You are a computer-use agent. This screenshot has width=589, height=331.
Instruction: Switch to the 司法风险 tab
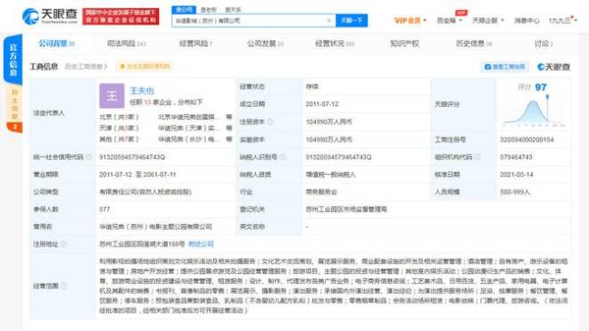[126, 44]
